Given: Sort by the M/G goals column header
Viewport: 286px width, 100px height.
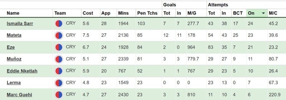Looking at the screenshot, I should (x=192, y=13).
